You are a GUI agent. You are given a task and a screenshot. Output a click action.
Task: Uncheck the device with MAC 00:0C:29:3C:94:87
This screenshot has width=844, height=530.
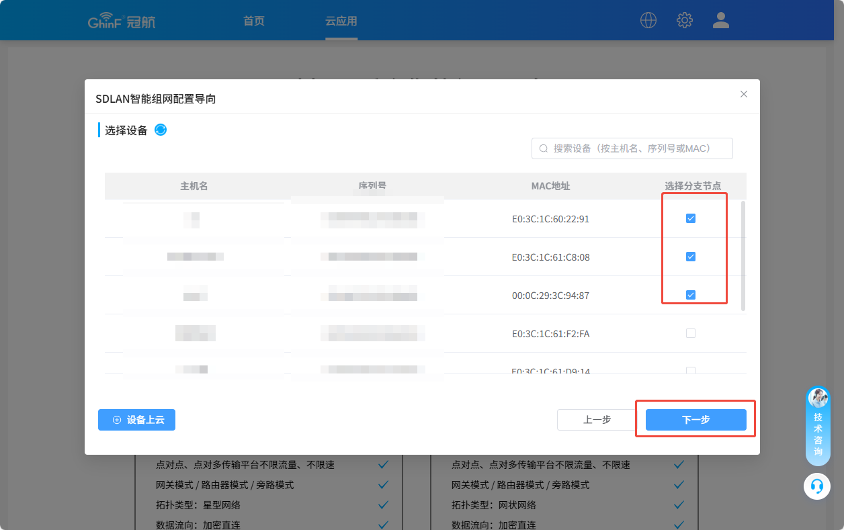coord(691,295)
